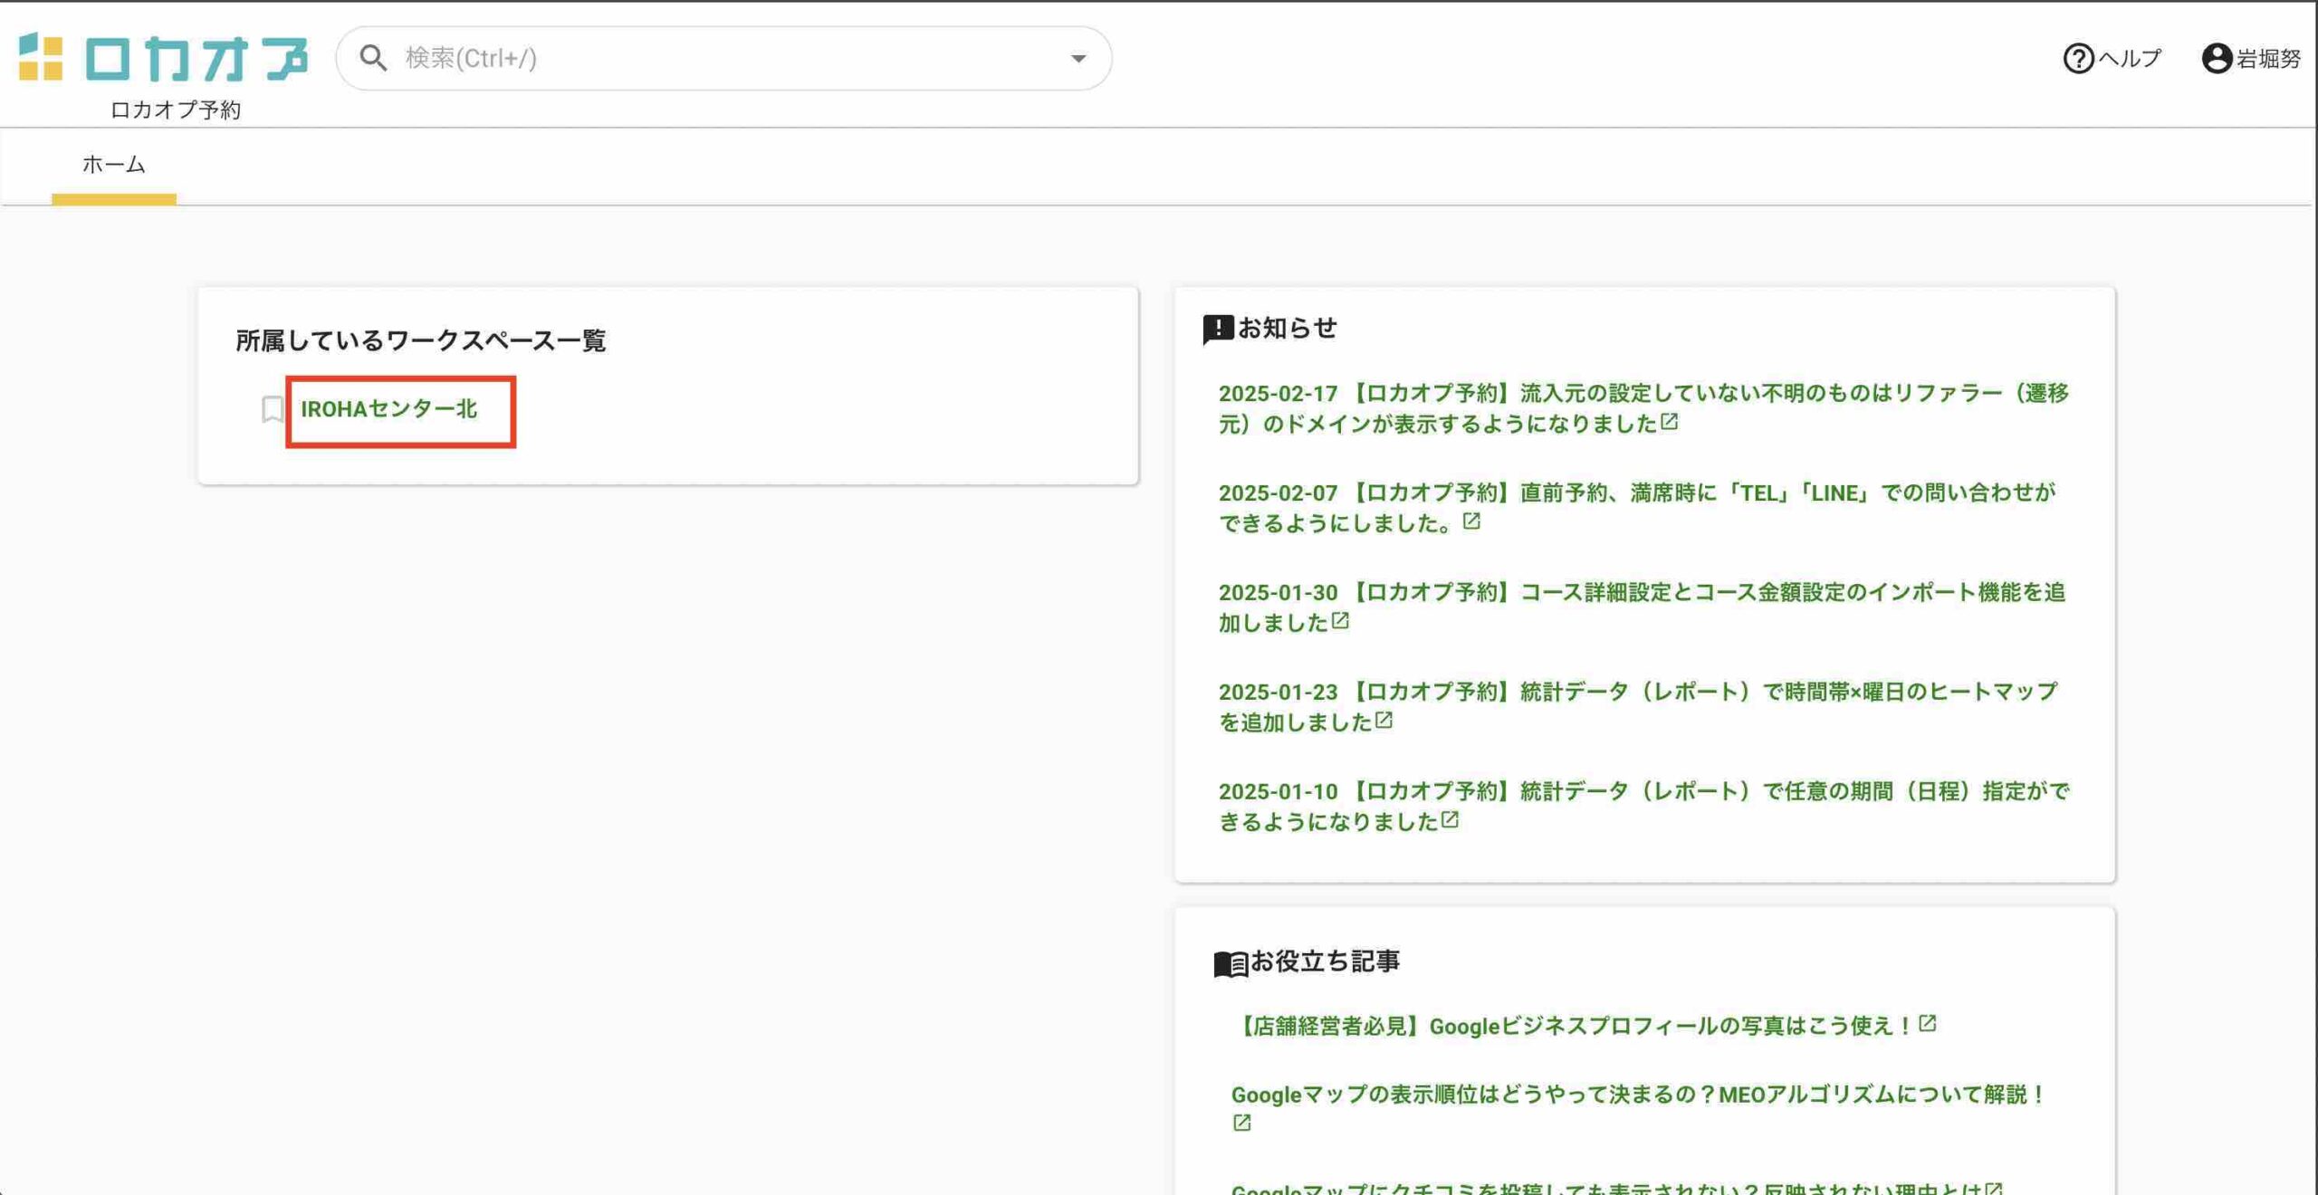Click the search magnifier icon
This screenshot has width=2318, height=1195.
[x=372, y=58]
